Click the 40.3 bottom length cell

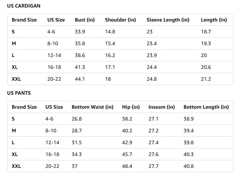click(x=188, y=154)
